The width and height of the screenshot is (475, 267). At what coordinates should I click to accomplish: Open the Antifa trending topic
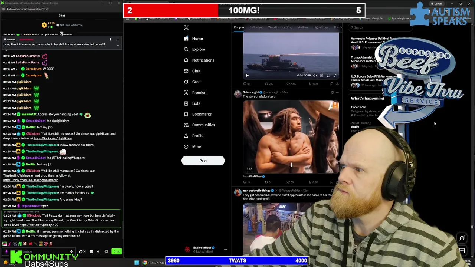click(x=355, y=127)
